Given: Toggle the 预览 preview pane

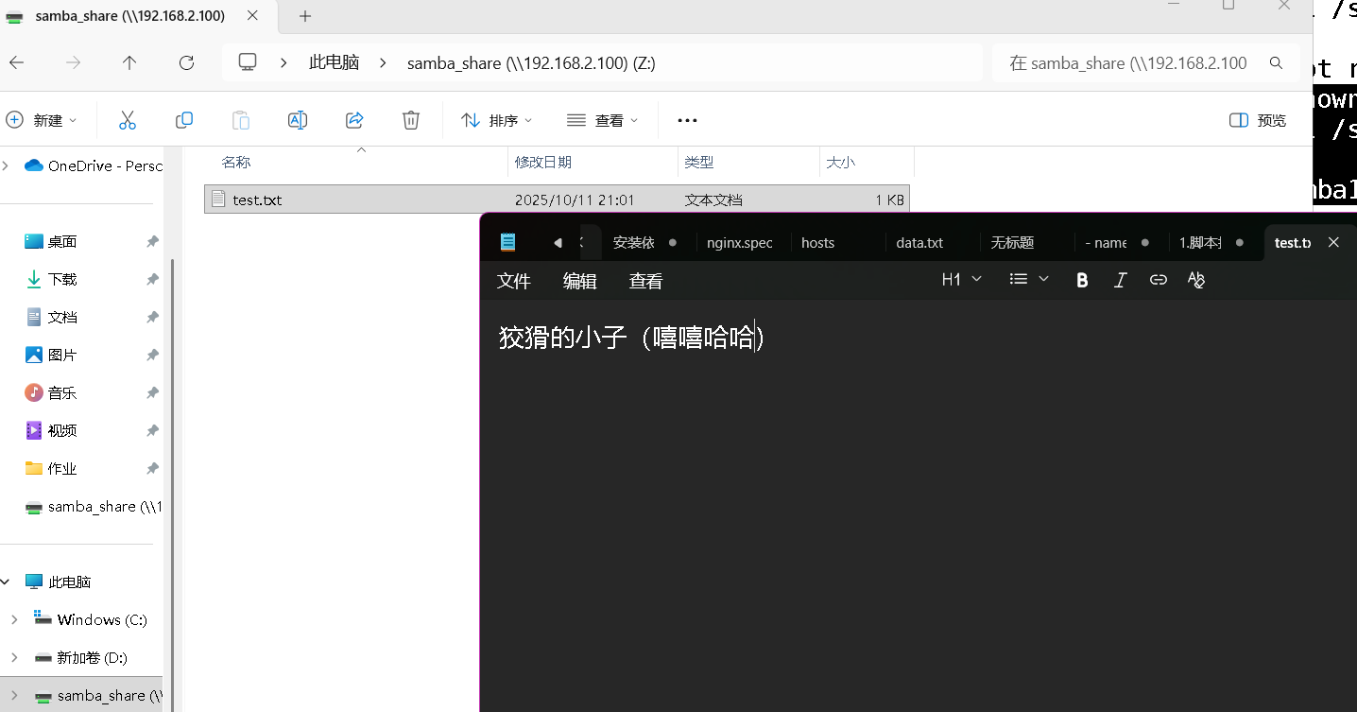Looking at the screenshot, I should pyautogui.click(x=1257, y=120).
